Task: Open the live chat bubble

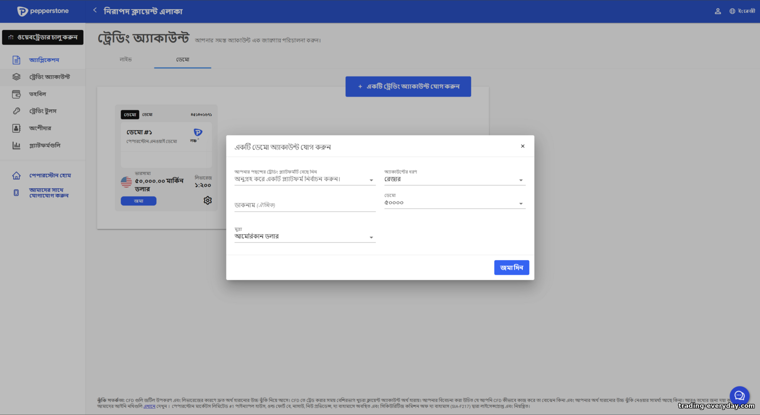Action: pyautogui.click(x=739, y=396)
